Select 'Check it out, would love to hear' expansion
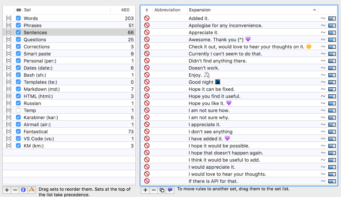341x197 pixels. (x=250, y=46)
